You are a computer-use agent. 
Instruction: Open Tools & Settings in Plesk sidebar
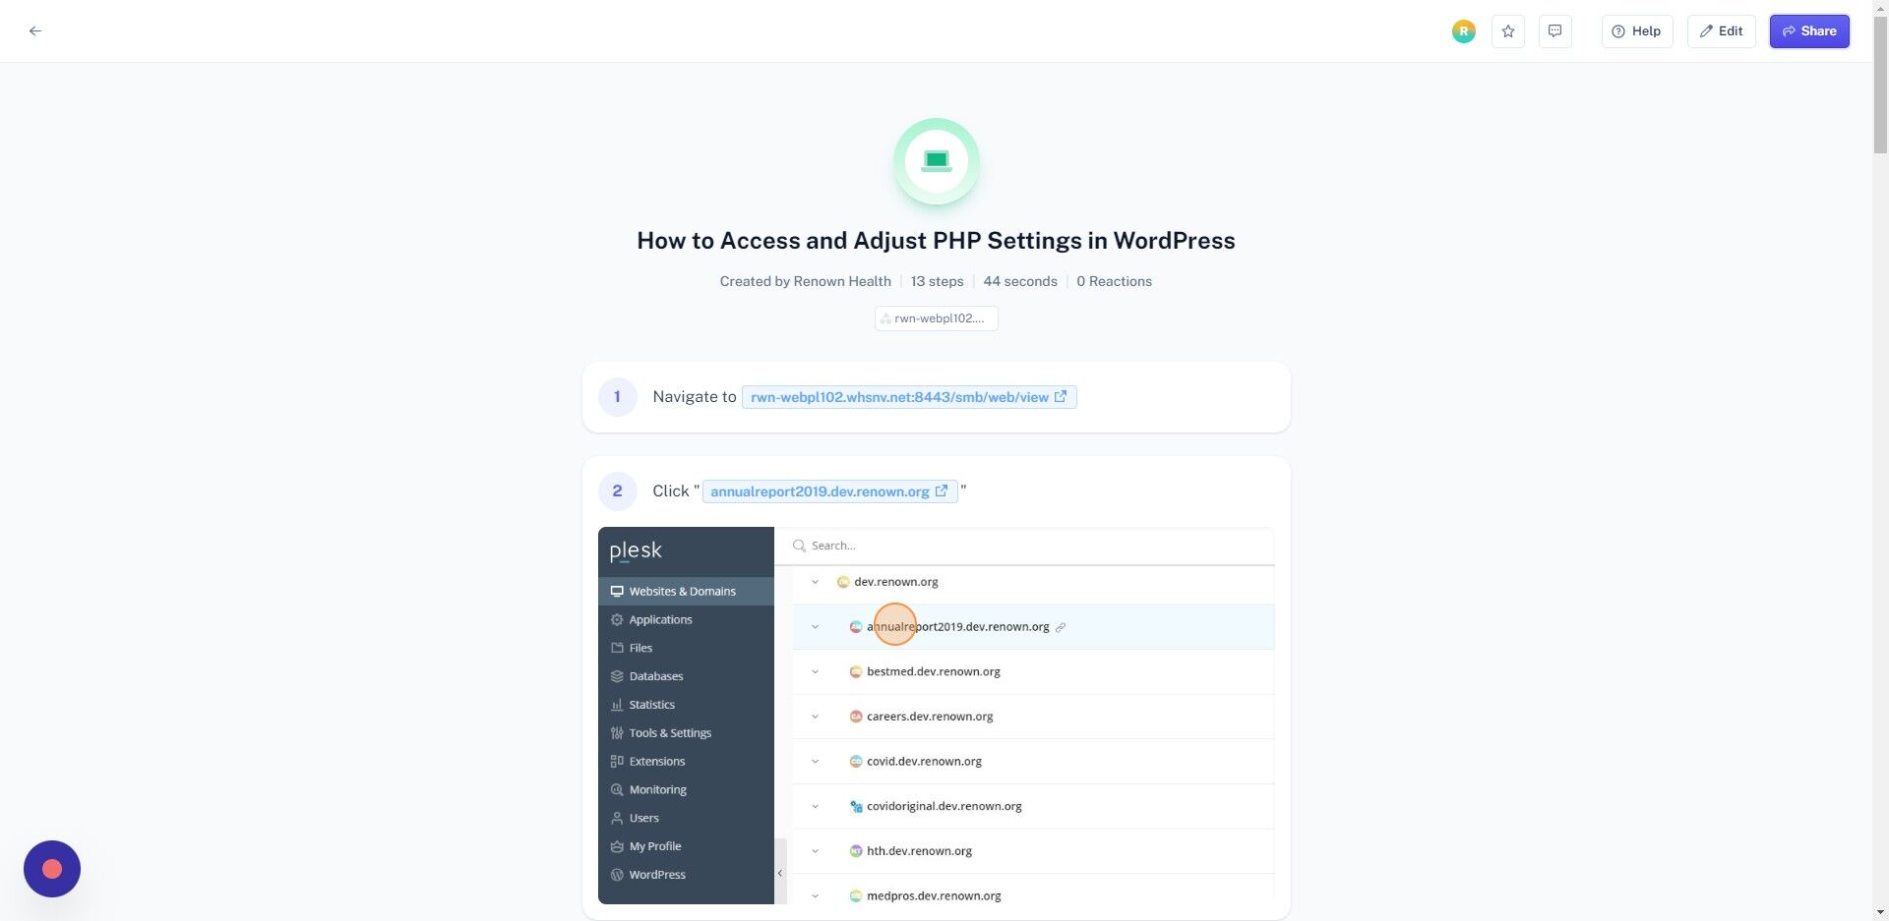coord(686,733)
